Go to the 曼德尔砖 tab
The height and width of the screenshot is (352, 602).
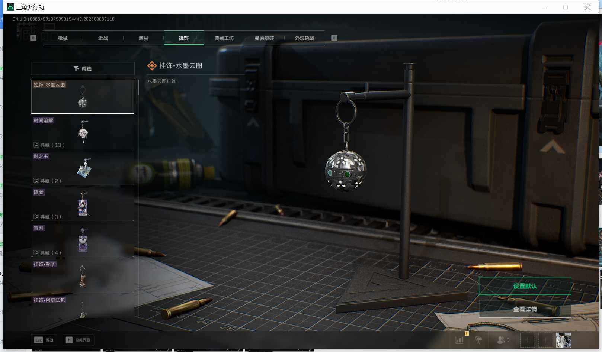tap(264, 38)
